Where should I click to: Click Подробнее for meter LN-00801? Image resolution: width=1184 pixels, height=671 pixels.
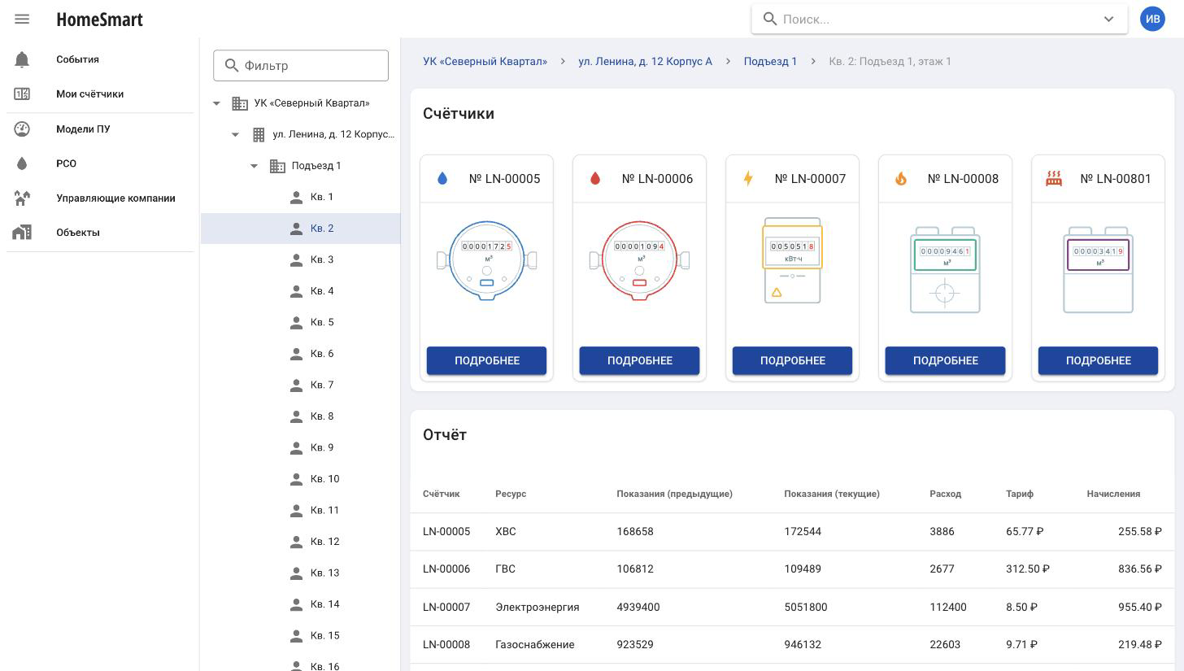pyautogui.click(x=1098, y=360)
